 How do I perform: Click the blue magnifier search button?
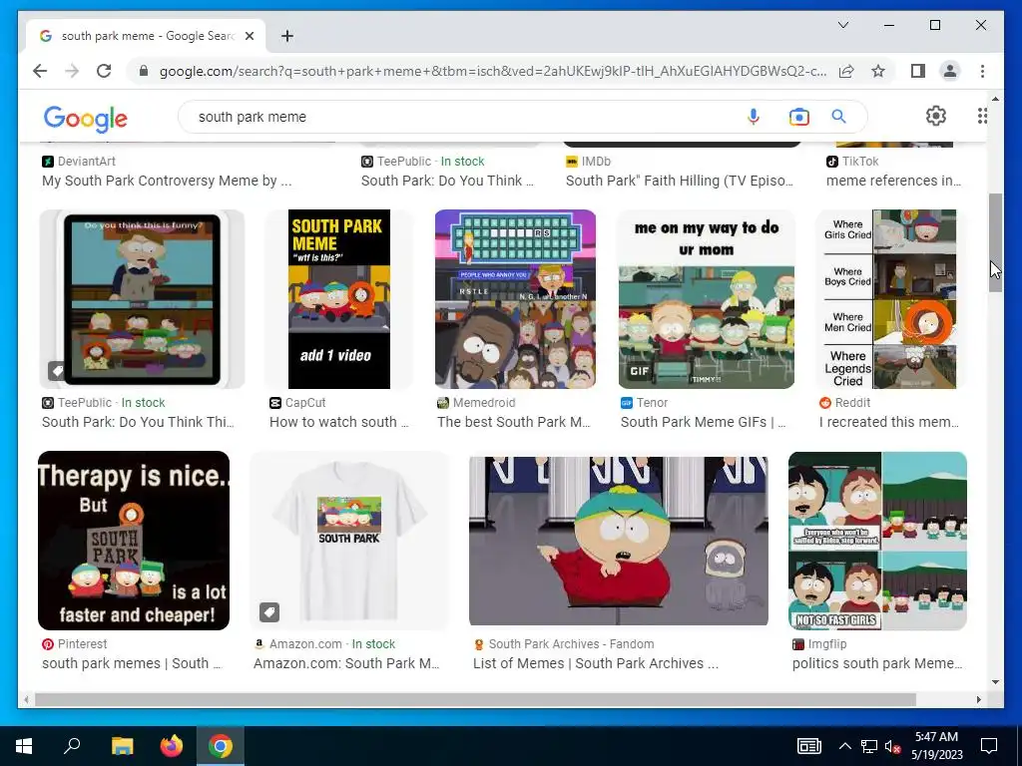(x=838, y=117)
